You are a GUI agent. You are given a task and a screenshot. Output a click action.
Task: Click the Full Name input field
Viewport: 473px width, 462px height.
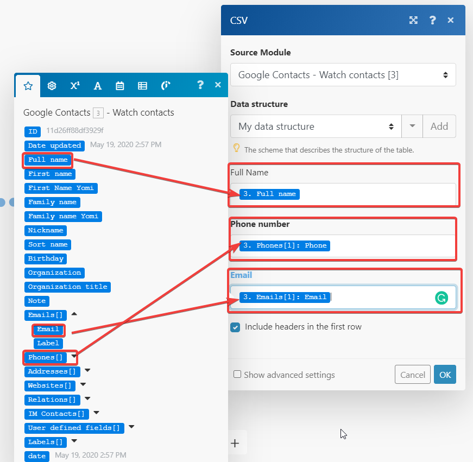click(343, 194)
